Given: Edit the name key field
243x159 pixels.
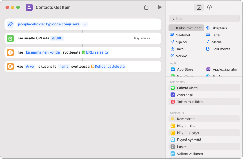Looking at the screenshot, I should 64,67.
